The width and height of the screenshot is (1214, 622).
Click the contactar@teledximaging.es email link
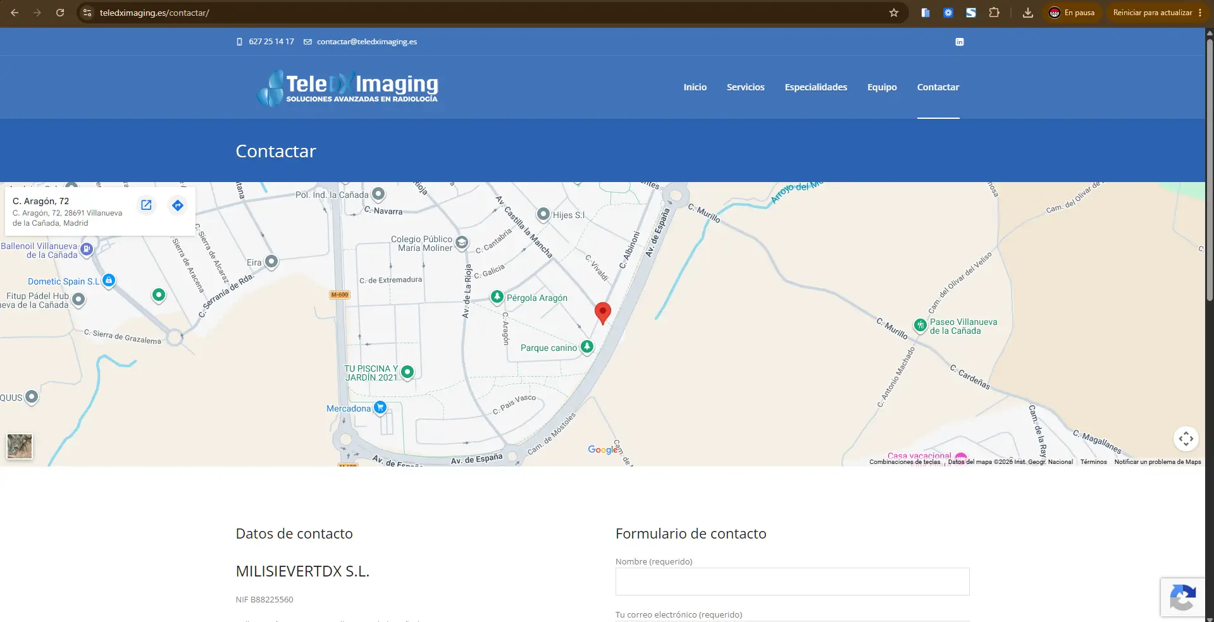[x=367, y=42]
